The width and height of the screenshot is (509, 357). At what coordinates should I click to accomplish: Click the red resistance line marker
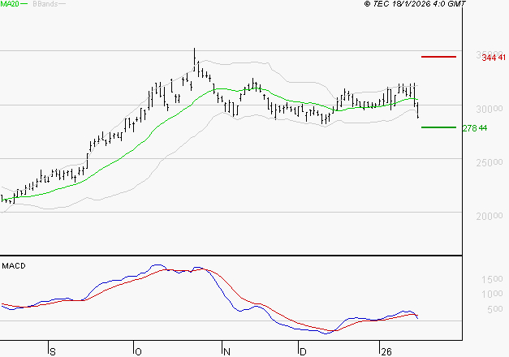[x=438, y=57]
